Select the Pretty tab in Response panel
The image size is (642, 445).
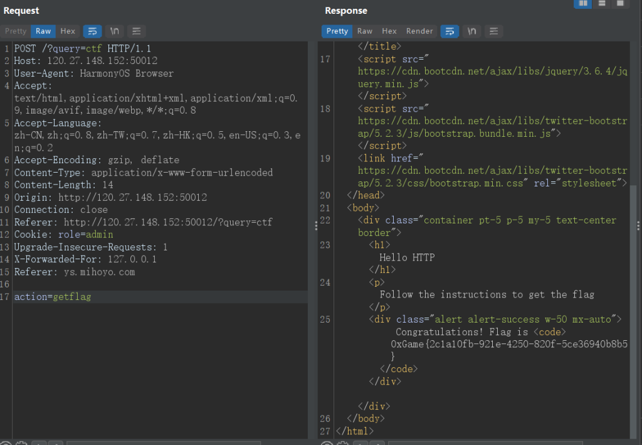tap(337, 31)
